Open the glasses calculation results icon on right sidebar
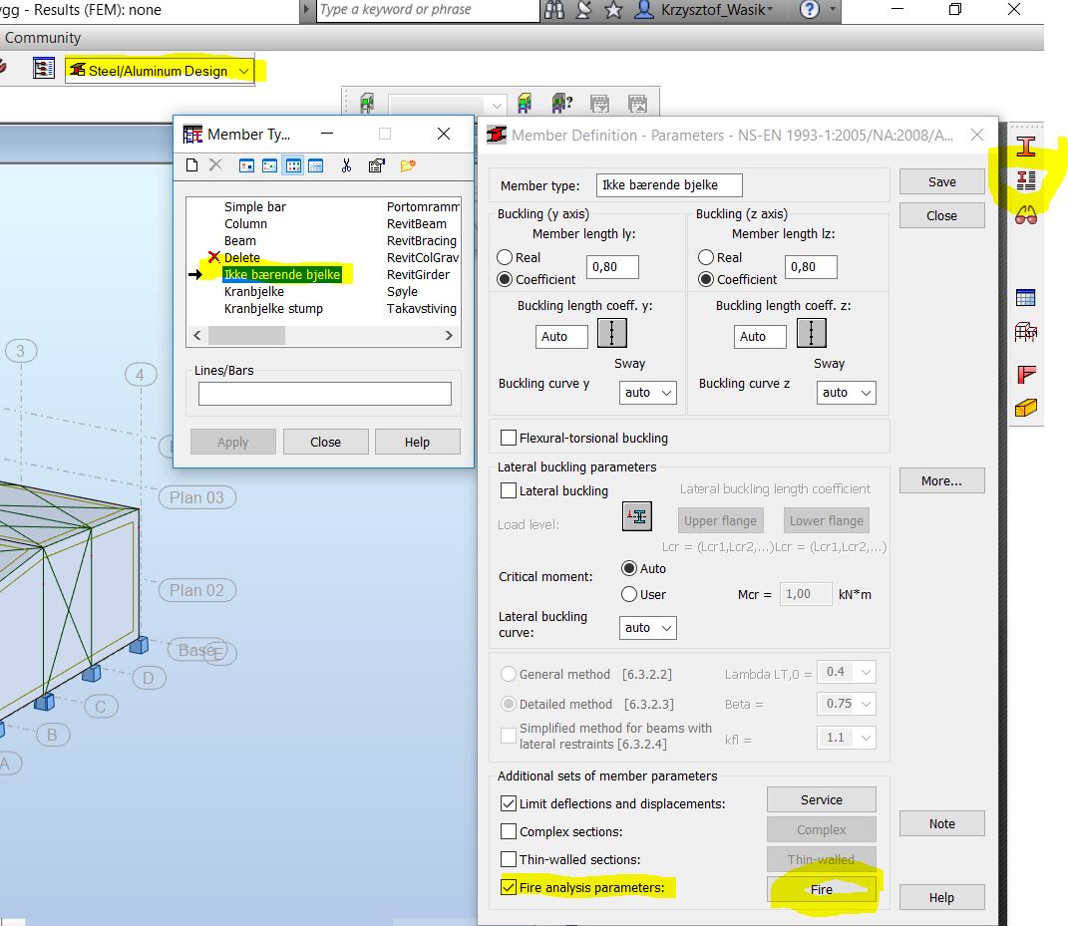1068x926 pixels. pos(1025,214)
